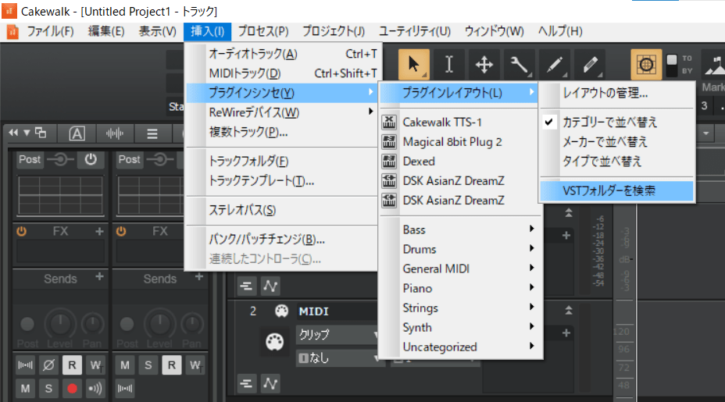Select the Move tool
Screen dimensions: 725x402
coord(484,64)
